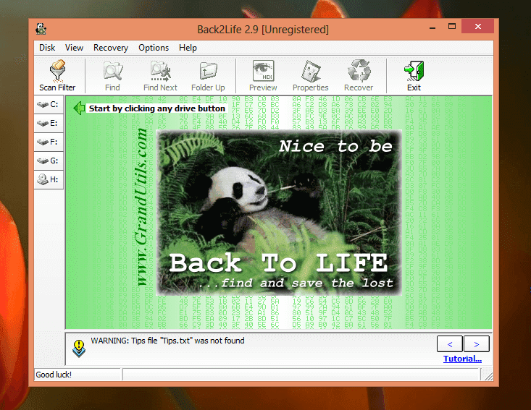Click the 'Good luck!' status bar text
Screen dimensions: 531x410
coord(54,375)
